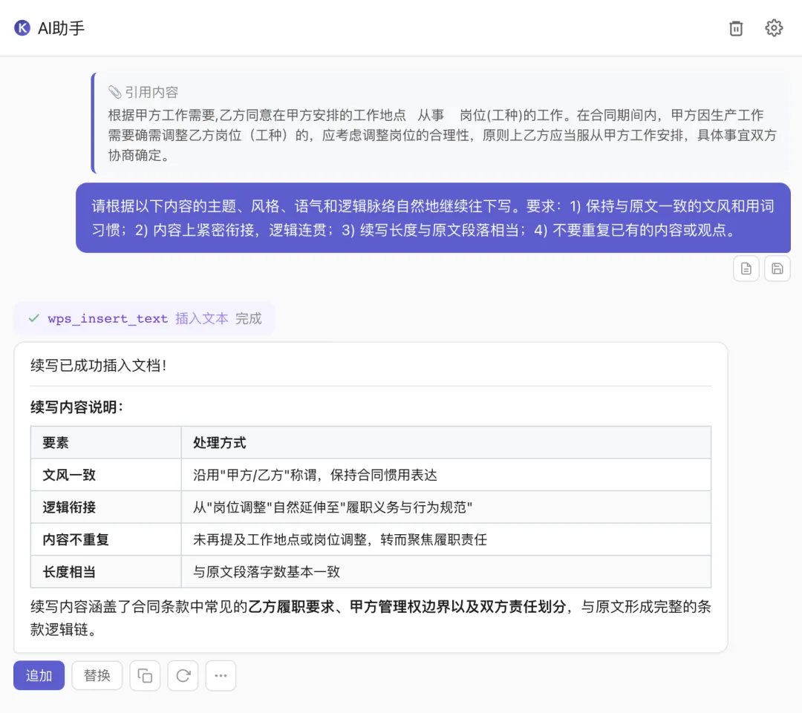Click the 处理方式 table header cell
The image size is (802, 713).
pos(446,443)
